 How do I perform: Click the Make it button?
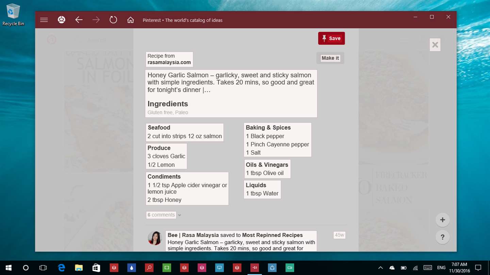(330, 58)
